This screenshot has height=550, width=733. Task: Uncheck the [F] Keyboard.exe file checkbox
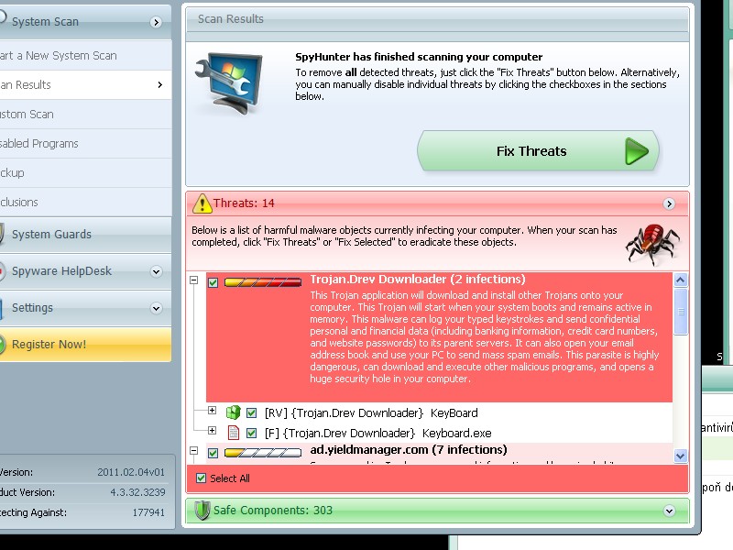pos(251,433)
